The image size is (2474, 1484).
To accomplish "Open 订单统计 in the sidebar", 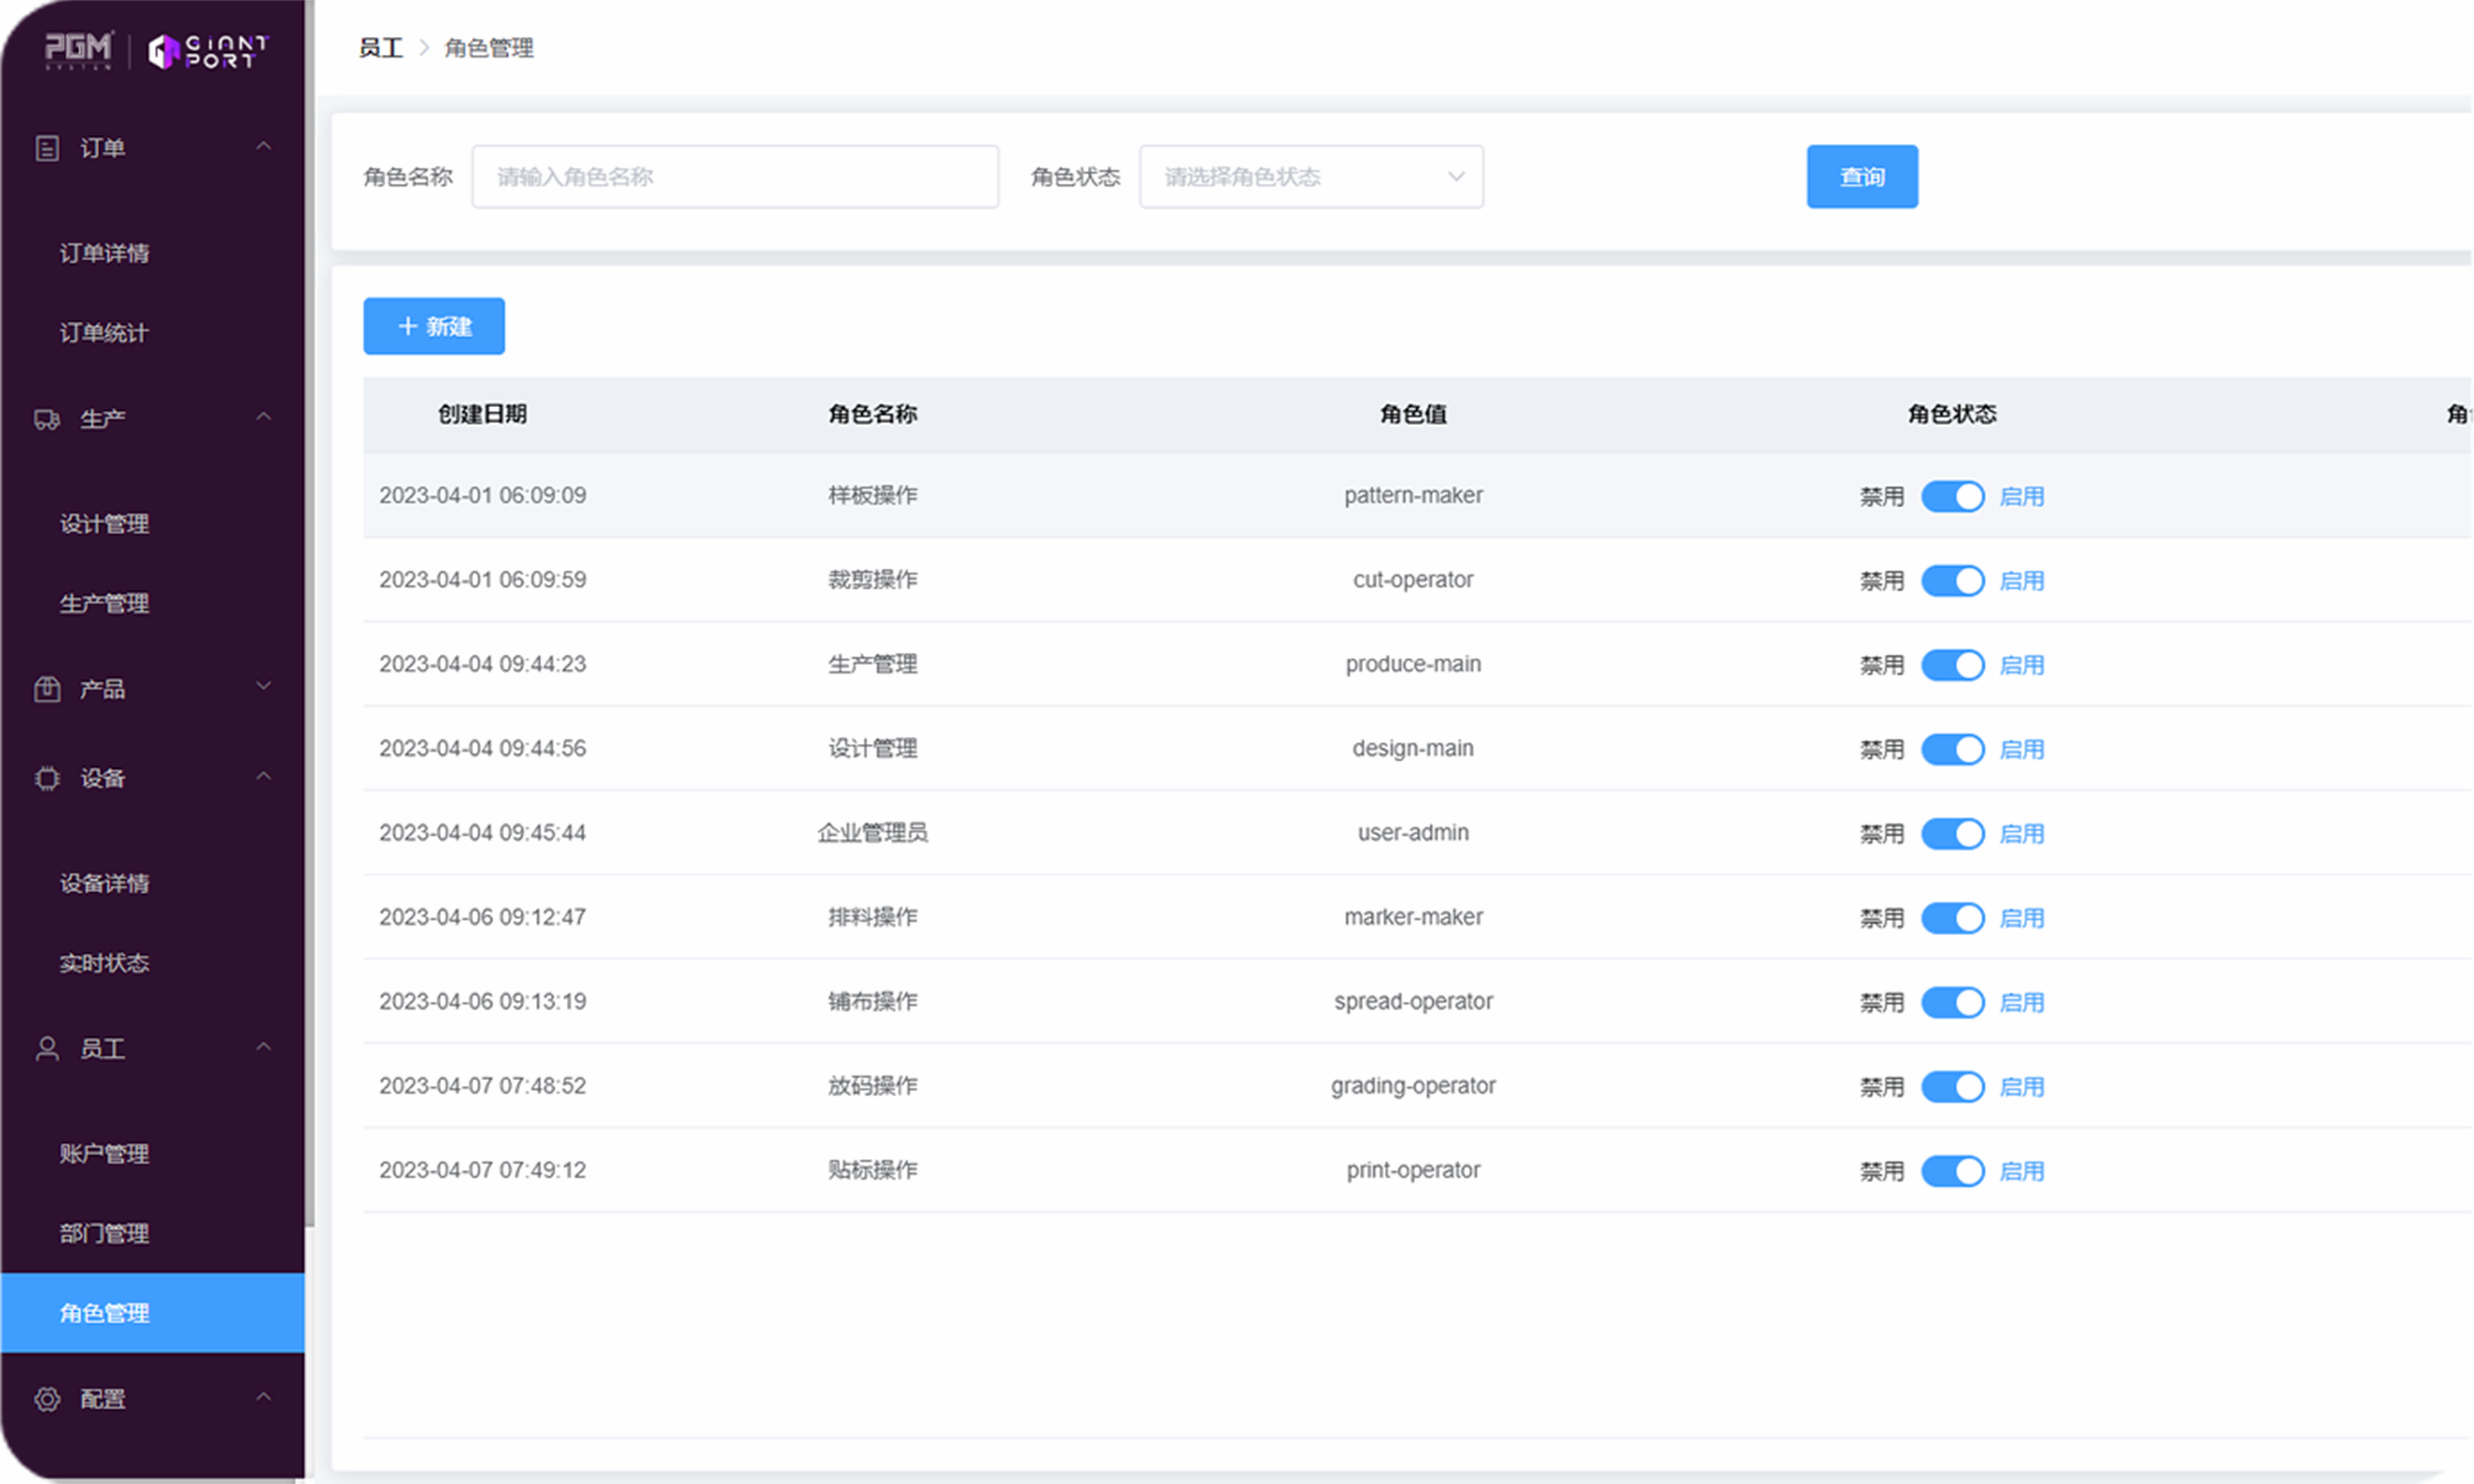I will [104, 333].
